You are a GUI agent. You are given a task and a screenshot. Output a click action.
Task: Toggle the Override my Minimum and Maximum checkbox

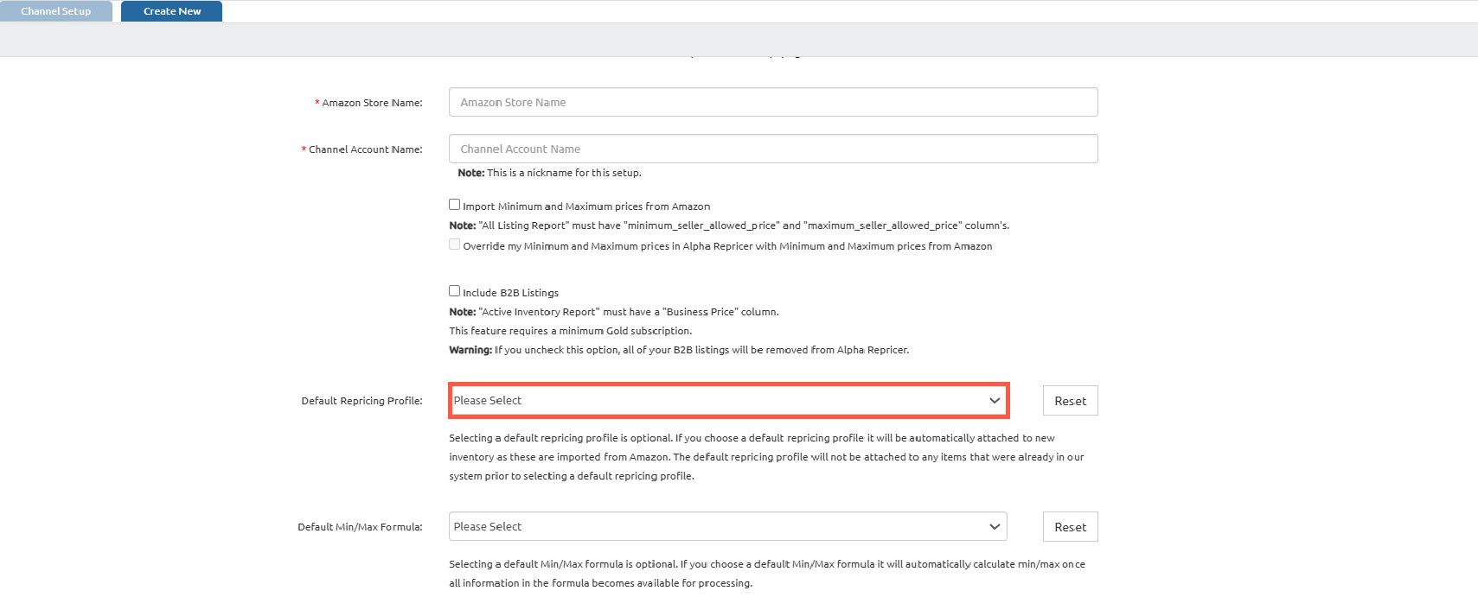454,245
